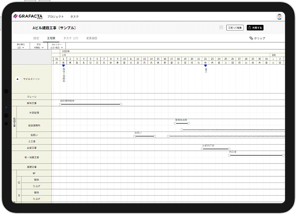Click the 共有する button
Image resolution: width=296 pixels, height=214 pixels.
coord(255,28)
